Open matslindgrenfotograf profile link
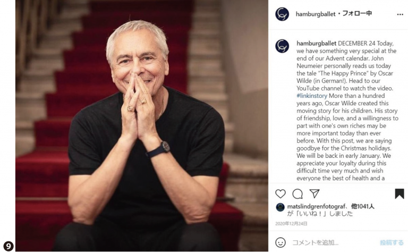This screenshot has height=252, width=408. tap(316, 207)
